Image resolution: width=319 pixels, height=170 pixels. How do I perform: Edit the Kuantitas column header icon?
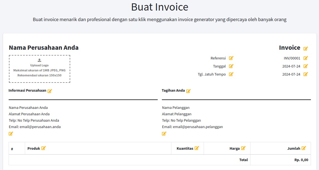pos(197,148)
